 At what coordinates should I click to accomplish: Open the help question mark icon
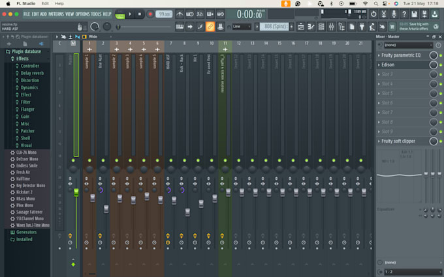pos(404,14)
